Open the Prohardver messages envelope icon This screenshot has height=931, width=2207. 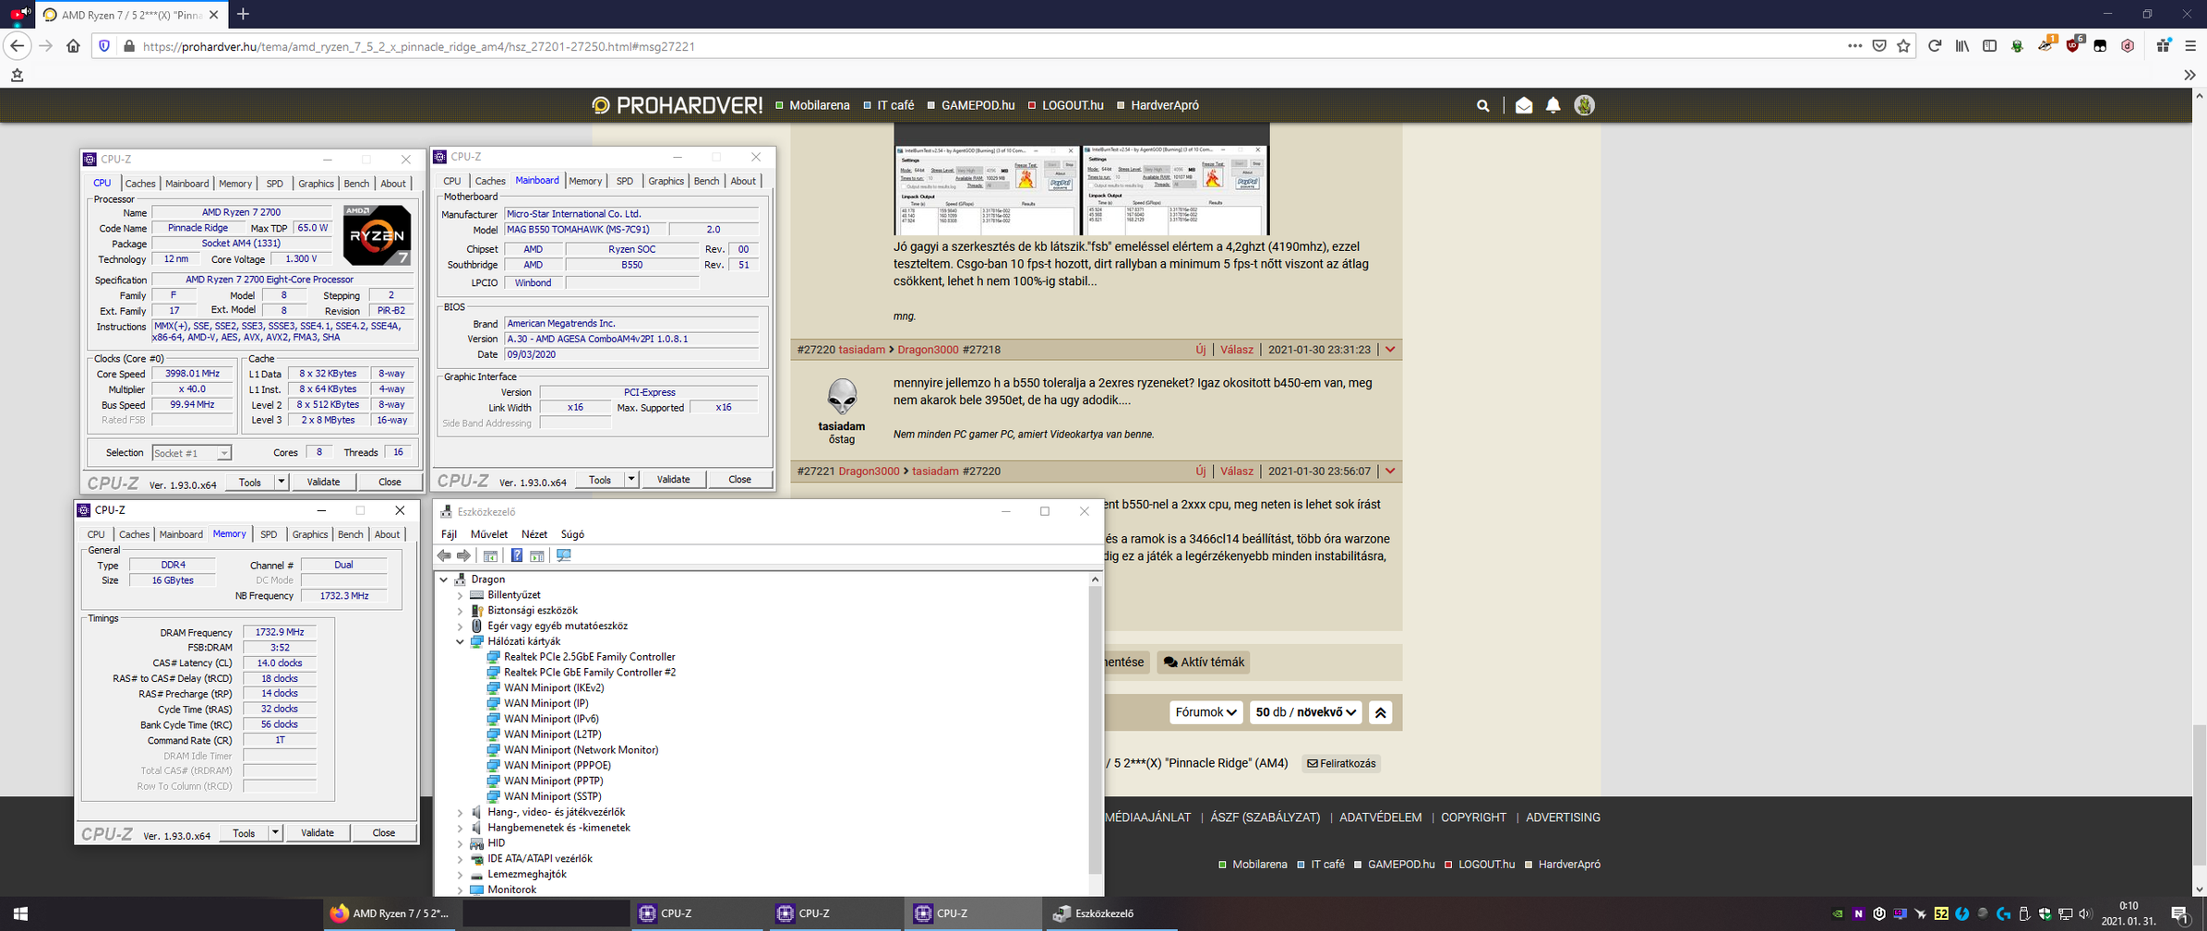click(x=1524, y=106)
